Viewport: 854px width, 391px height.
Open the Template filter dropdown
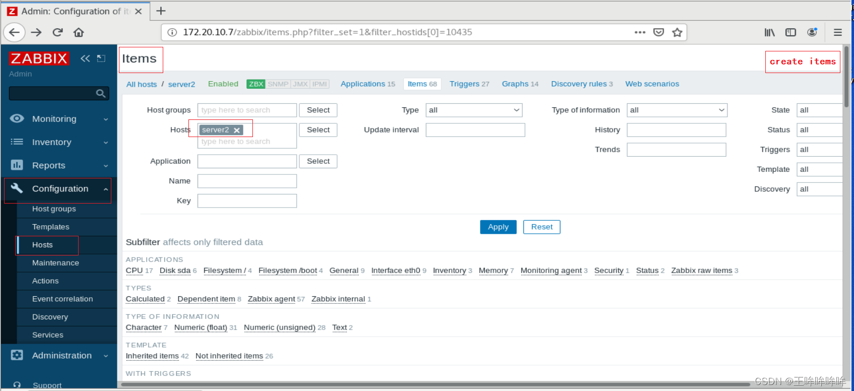[x=819, y=169]
